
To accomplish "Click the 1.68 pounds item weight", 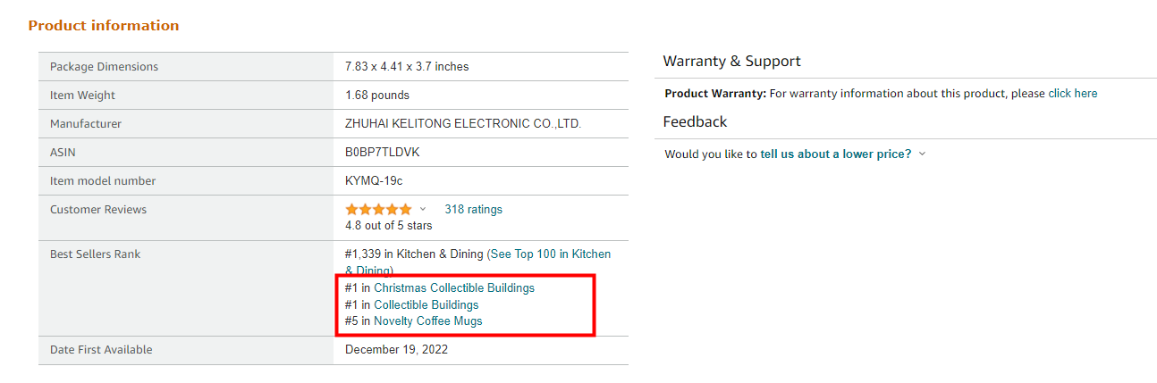I will point(377,95).
